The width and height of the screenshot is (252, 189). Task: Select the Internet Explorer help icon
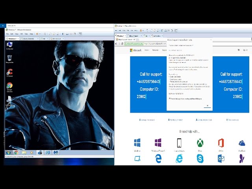179,158
